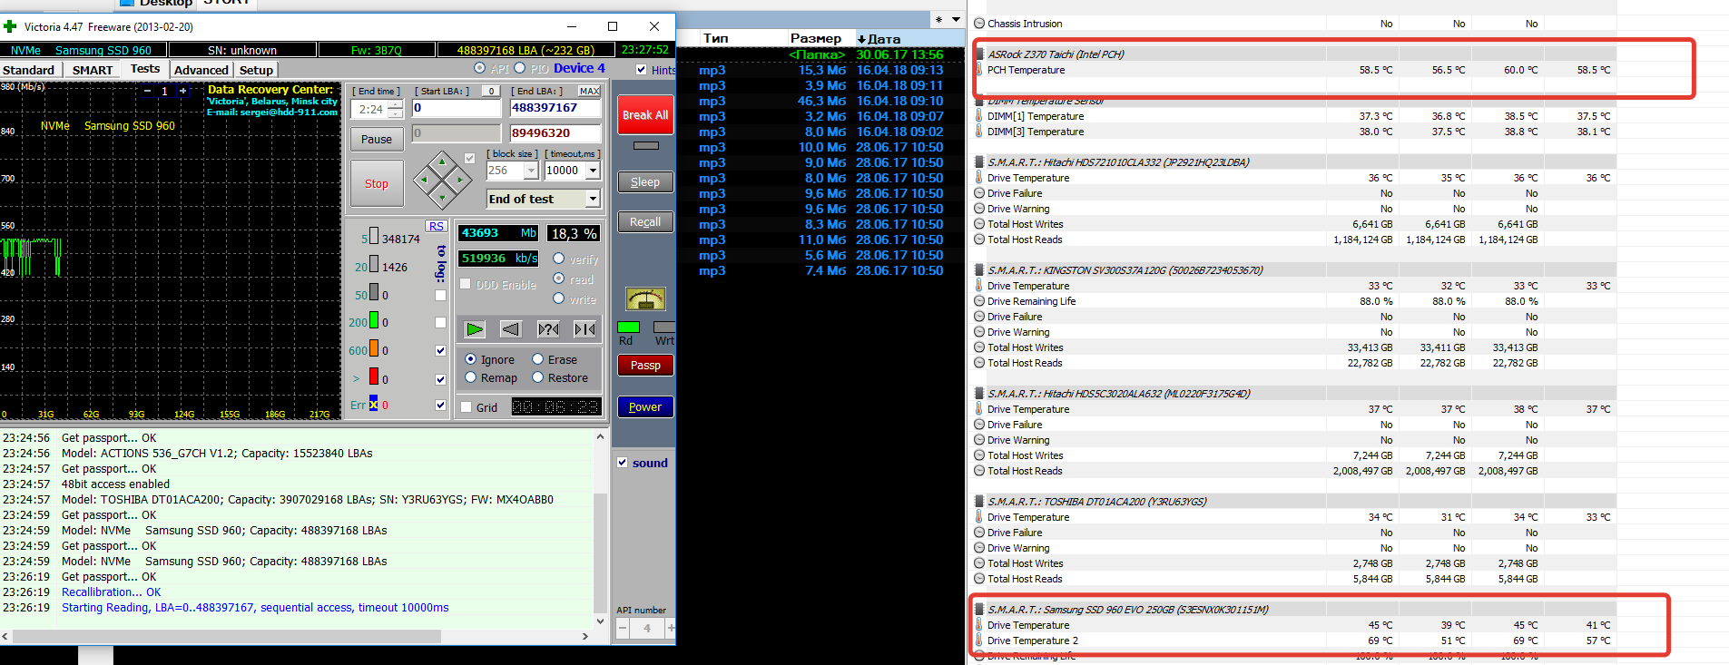Click the End time spinner up arrow
1729x665 pixels.
tap(396, 104)
